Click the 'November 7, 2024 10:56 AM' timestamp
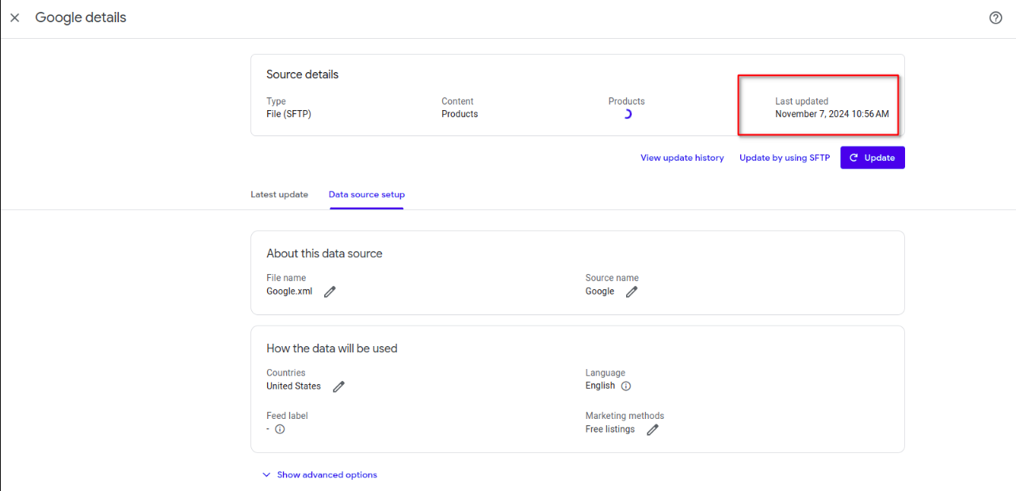Viewport: 1016px width, 491px height. tap(832, 114)
